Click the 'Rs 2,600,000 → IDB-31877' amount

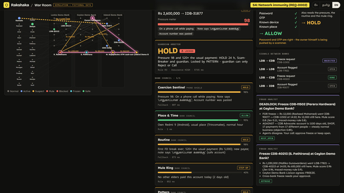[x=181, y=13]
